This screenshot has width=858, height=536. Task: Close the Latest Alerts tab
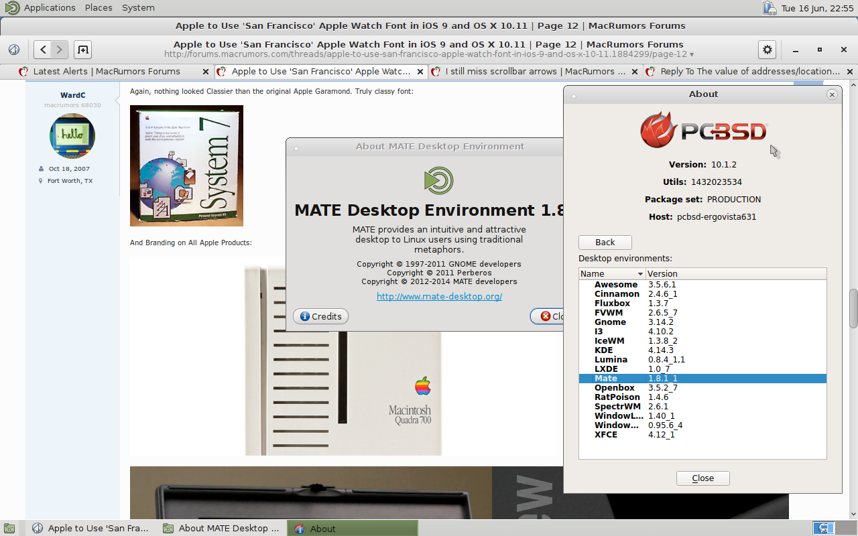click(x=206, y=72)
